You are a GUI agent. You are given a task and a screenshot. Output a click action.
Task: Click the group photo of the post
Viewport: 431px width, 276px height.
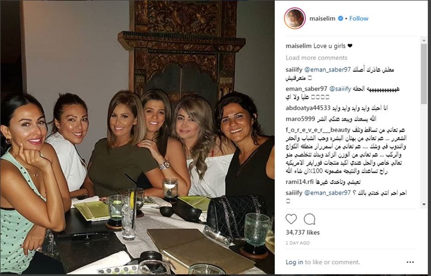point(138,137)
